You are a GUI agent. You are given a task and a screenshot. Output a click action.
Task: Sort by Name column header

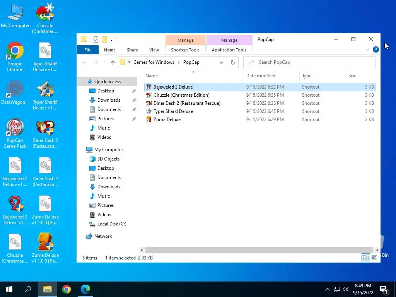[193, 75]
